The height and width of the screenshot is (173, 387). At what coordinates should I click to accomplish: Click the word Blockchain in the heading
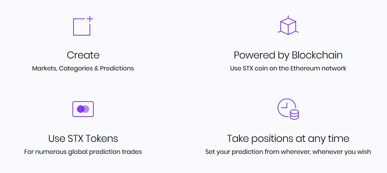[317, 55]
